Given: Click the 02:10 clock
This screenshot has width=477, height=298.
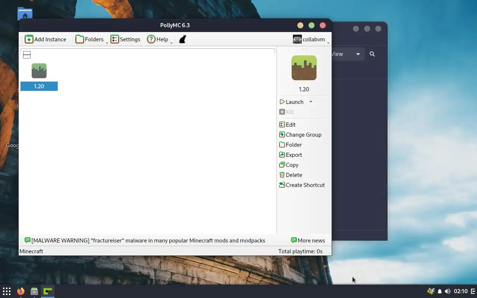Looking at the screenshot, I should tap(461, 291).
